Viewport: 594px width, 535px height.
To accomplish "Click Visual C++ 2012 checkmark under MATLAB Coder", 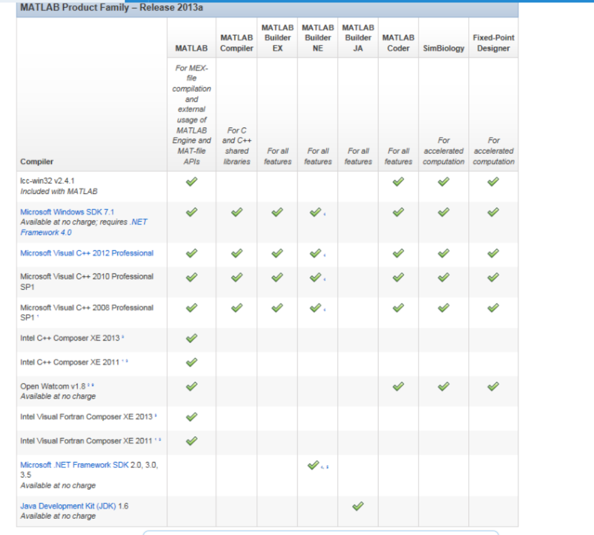I will point(398,253).
